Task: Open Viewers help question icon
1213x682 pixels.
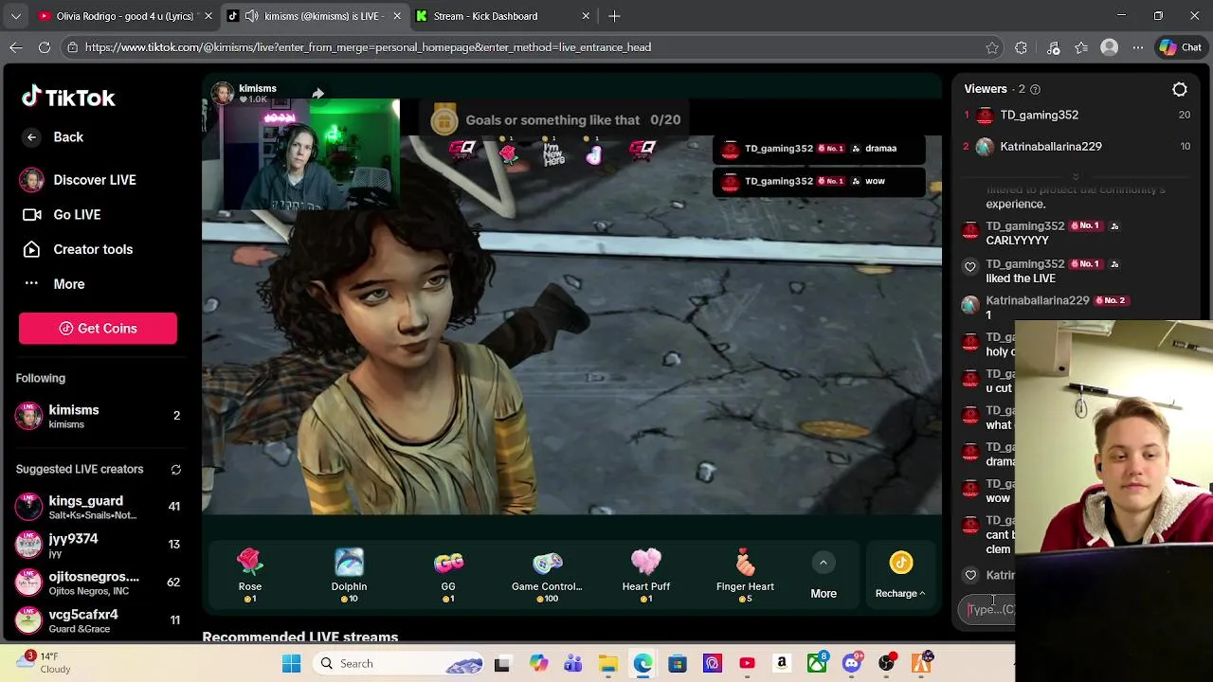Action: (1035, 89)
